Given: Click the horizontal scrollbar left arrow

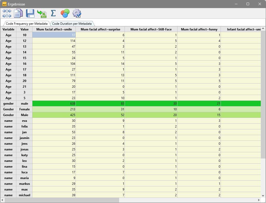Looking at the screenshot, I should tap(2, 200).
